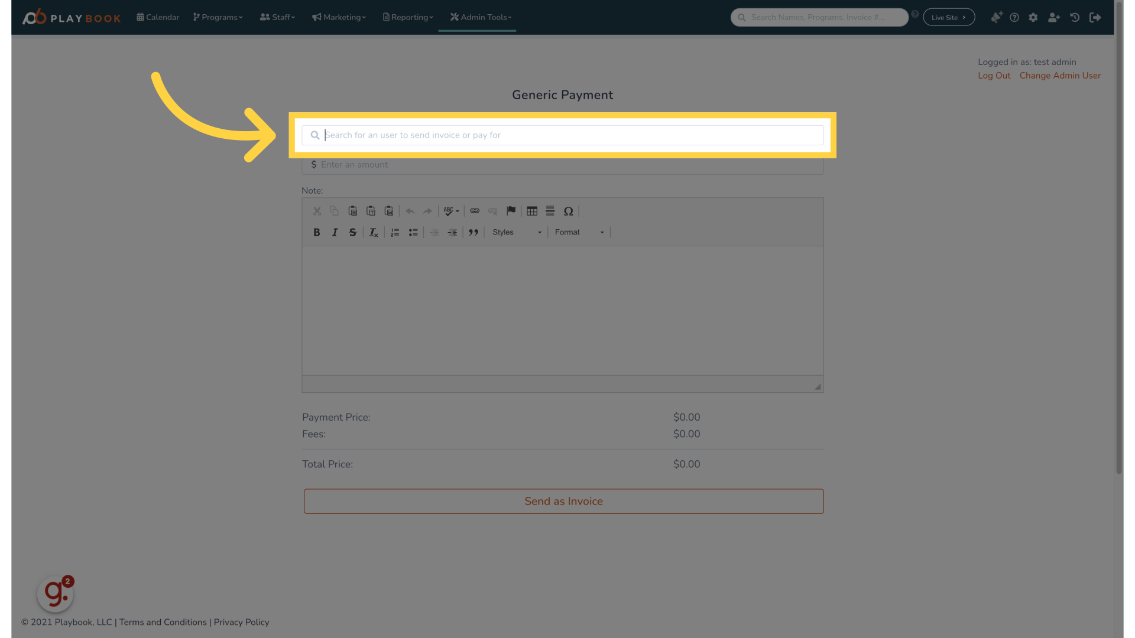Click the Strikethrough formatting icon
1135x638 pixels.
(353, 232)
